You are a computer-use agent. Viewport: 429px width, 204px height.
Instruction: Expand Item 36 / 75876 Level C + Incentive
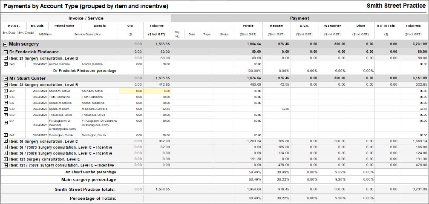coord(5,153)
